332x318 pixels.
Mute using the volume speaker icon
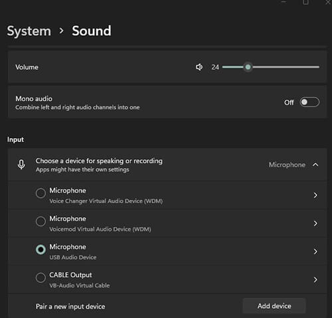click(x=199, y=67)
